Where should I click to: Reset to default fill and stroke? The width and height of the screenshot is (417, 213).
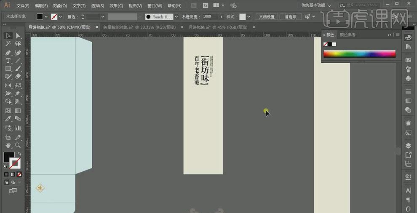pyautogui.click(x=5, y=166)
